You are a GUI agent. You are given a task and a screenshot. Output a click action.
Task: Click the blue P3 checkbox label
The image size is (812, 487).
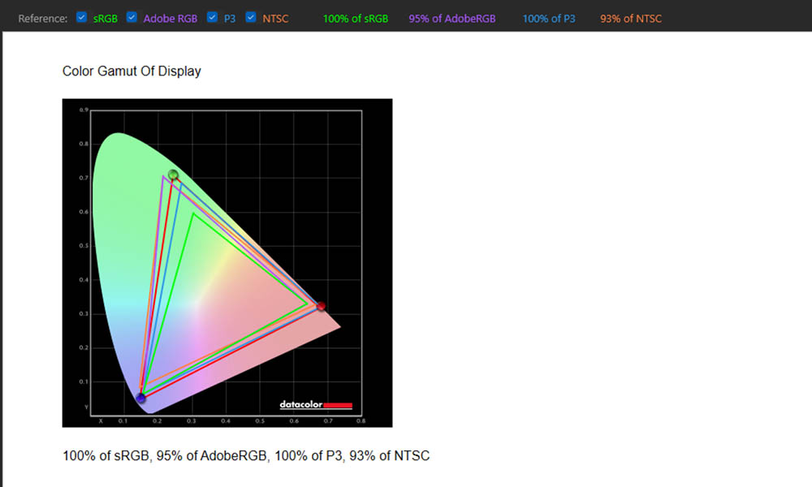(x=230, y=18)
